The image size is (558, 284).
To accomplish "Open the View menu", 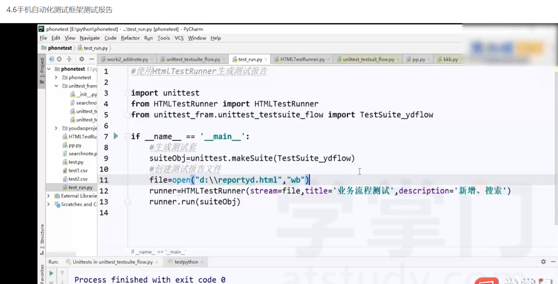I will [70, 38].
